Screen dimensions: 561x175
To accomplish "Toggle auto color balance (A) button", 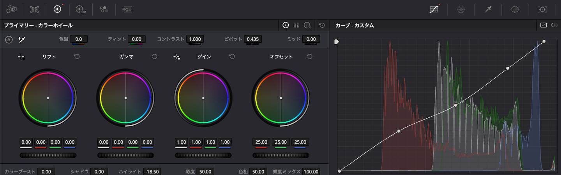I will (x=9, y=39).
